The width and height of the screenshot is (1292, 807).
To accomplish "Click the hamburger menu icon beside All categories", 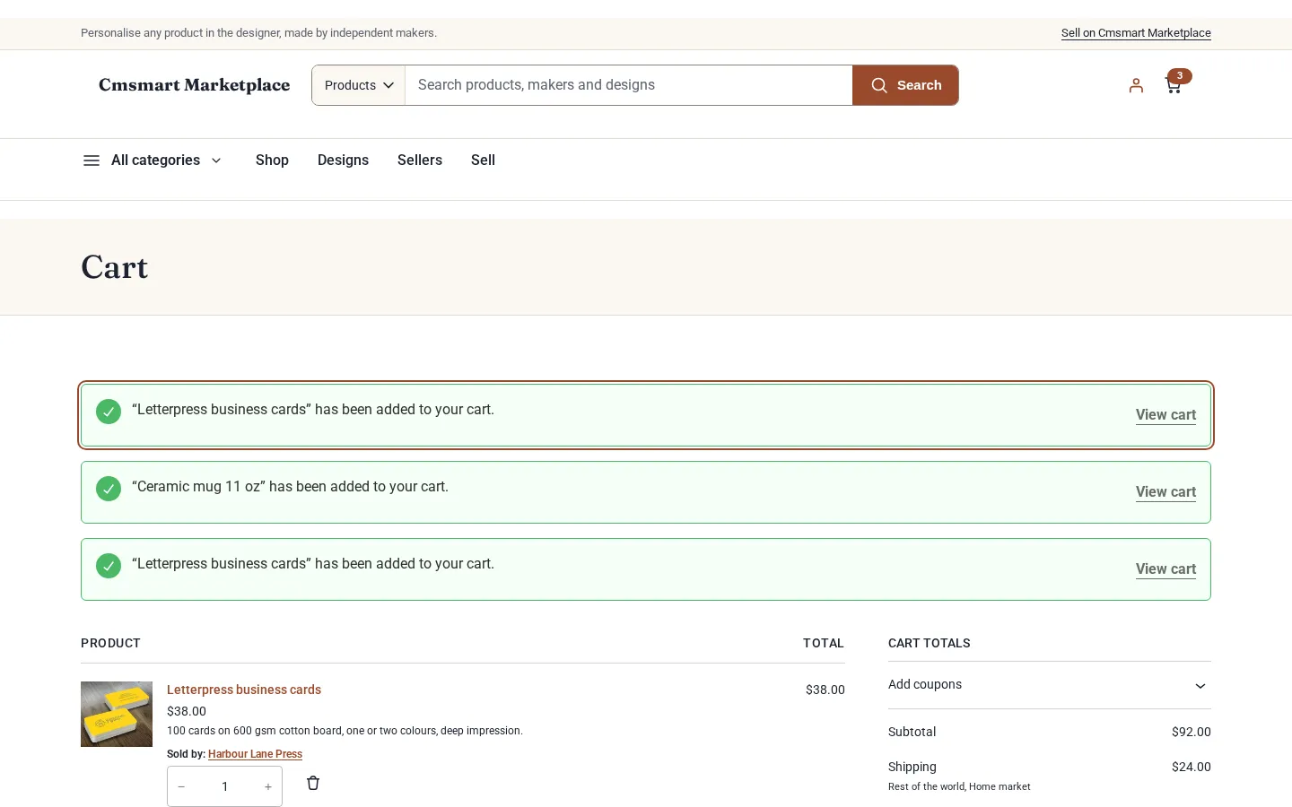I will 92,161.
